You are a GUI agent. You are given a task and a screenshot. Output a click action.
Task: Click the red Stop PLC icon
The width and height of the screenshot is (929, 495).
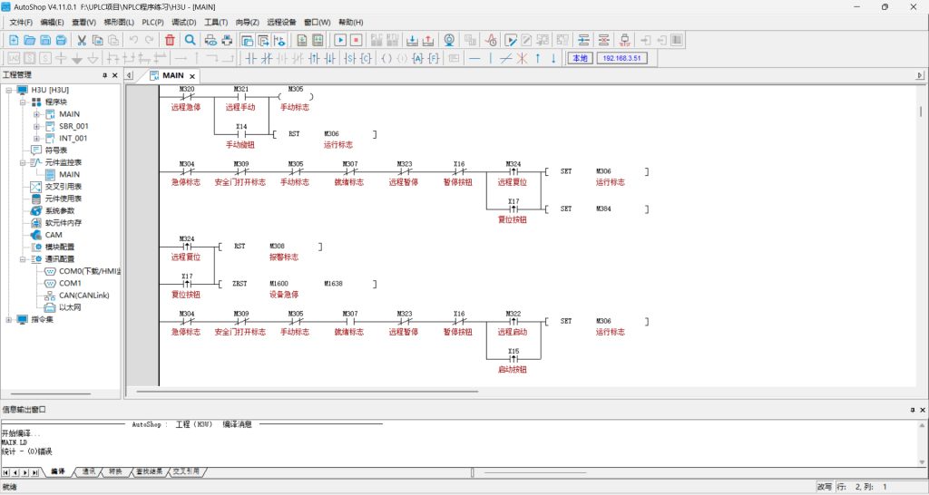point(356,40)
